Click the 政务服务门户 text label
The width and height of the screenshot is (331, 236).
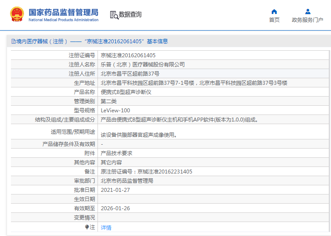(x=307, y=20)
